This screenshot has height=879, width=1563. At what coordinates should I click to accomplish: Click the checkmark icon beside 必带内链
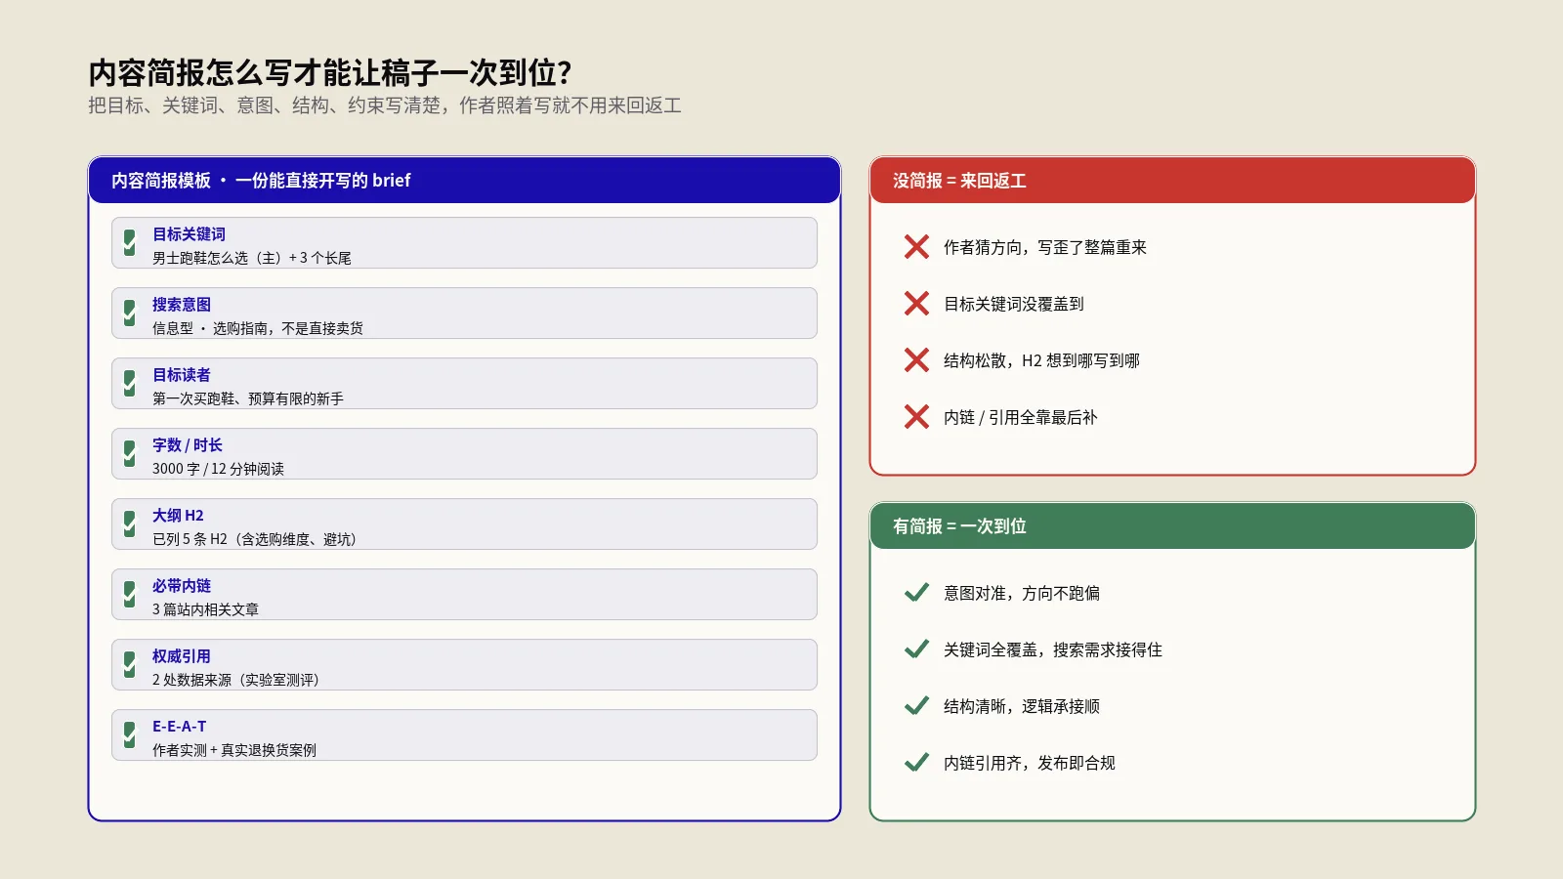[x=130, y=594]
